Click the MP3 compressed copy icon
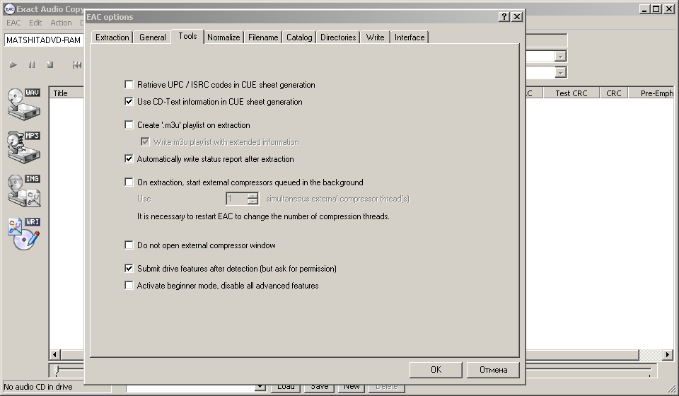Image resolution: width=679 pixels, height=396 pixels. (23, 146)
